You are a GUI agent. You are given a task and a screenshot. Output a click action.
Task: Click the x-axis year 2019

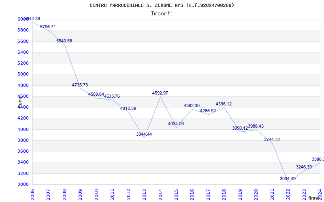coord(240,195)
